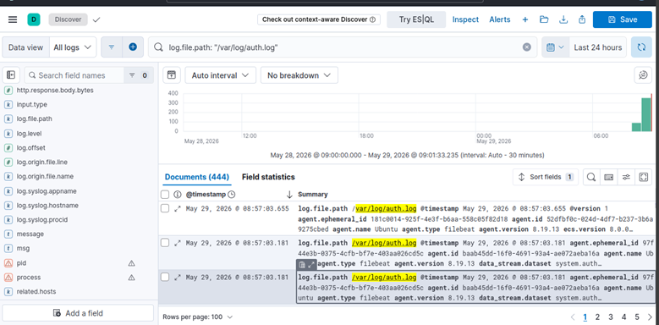The image size is (659, 325).
Task: Click Check out context-aware Discover
Action: click(319, 19)
